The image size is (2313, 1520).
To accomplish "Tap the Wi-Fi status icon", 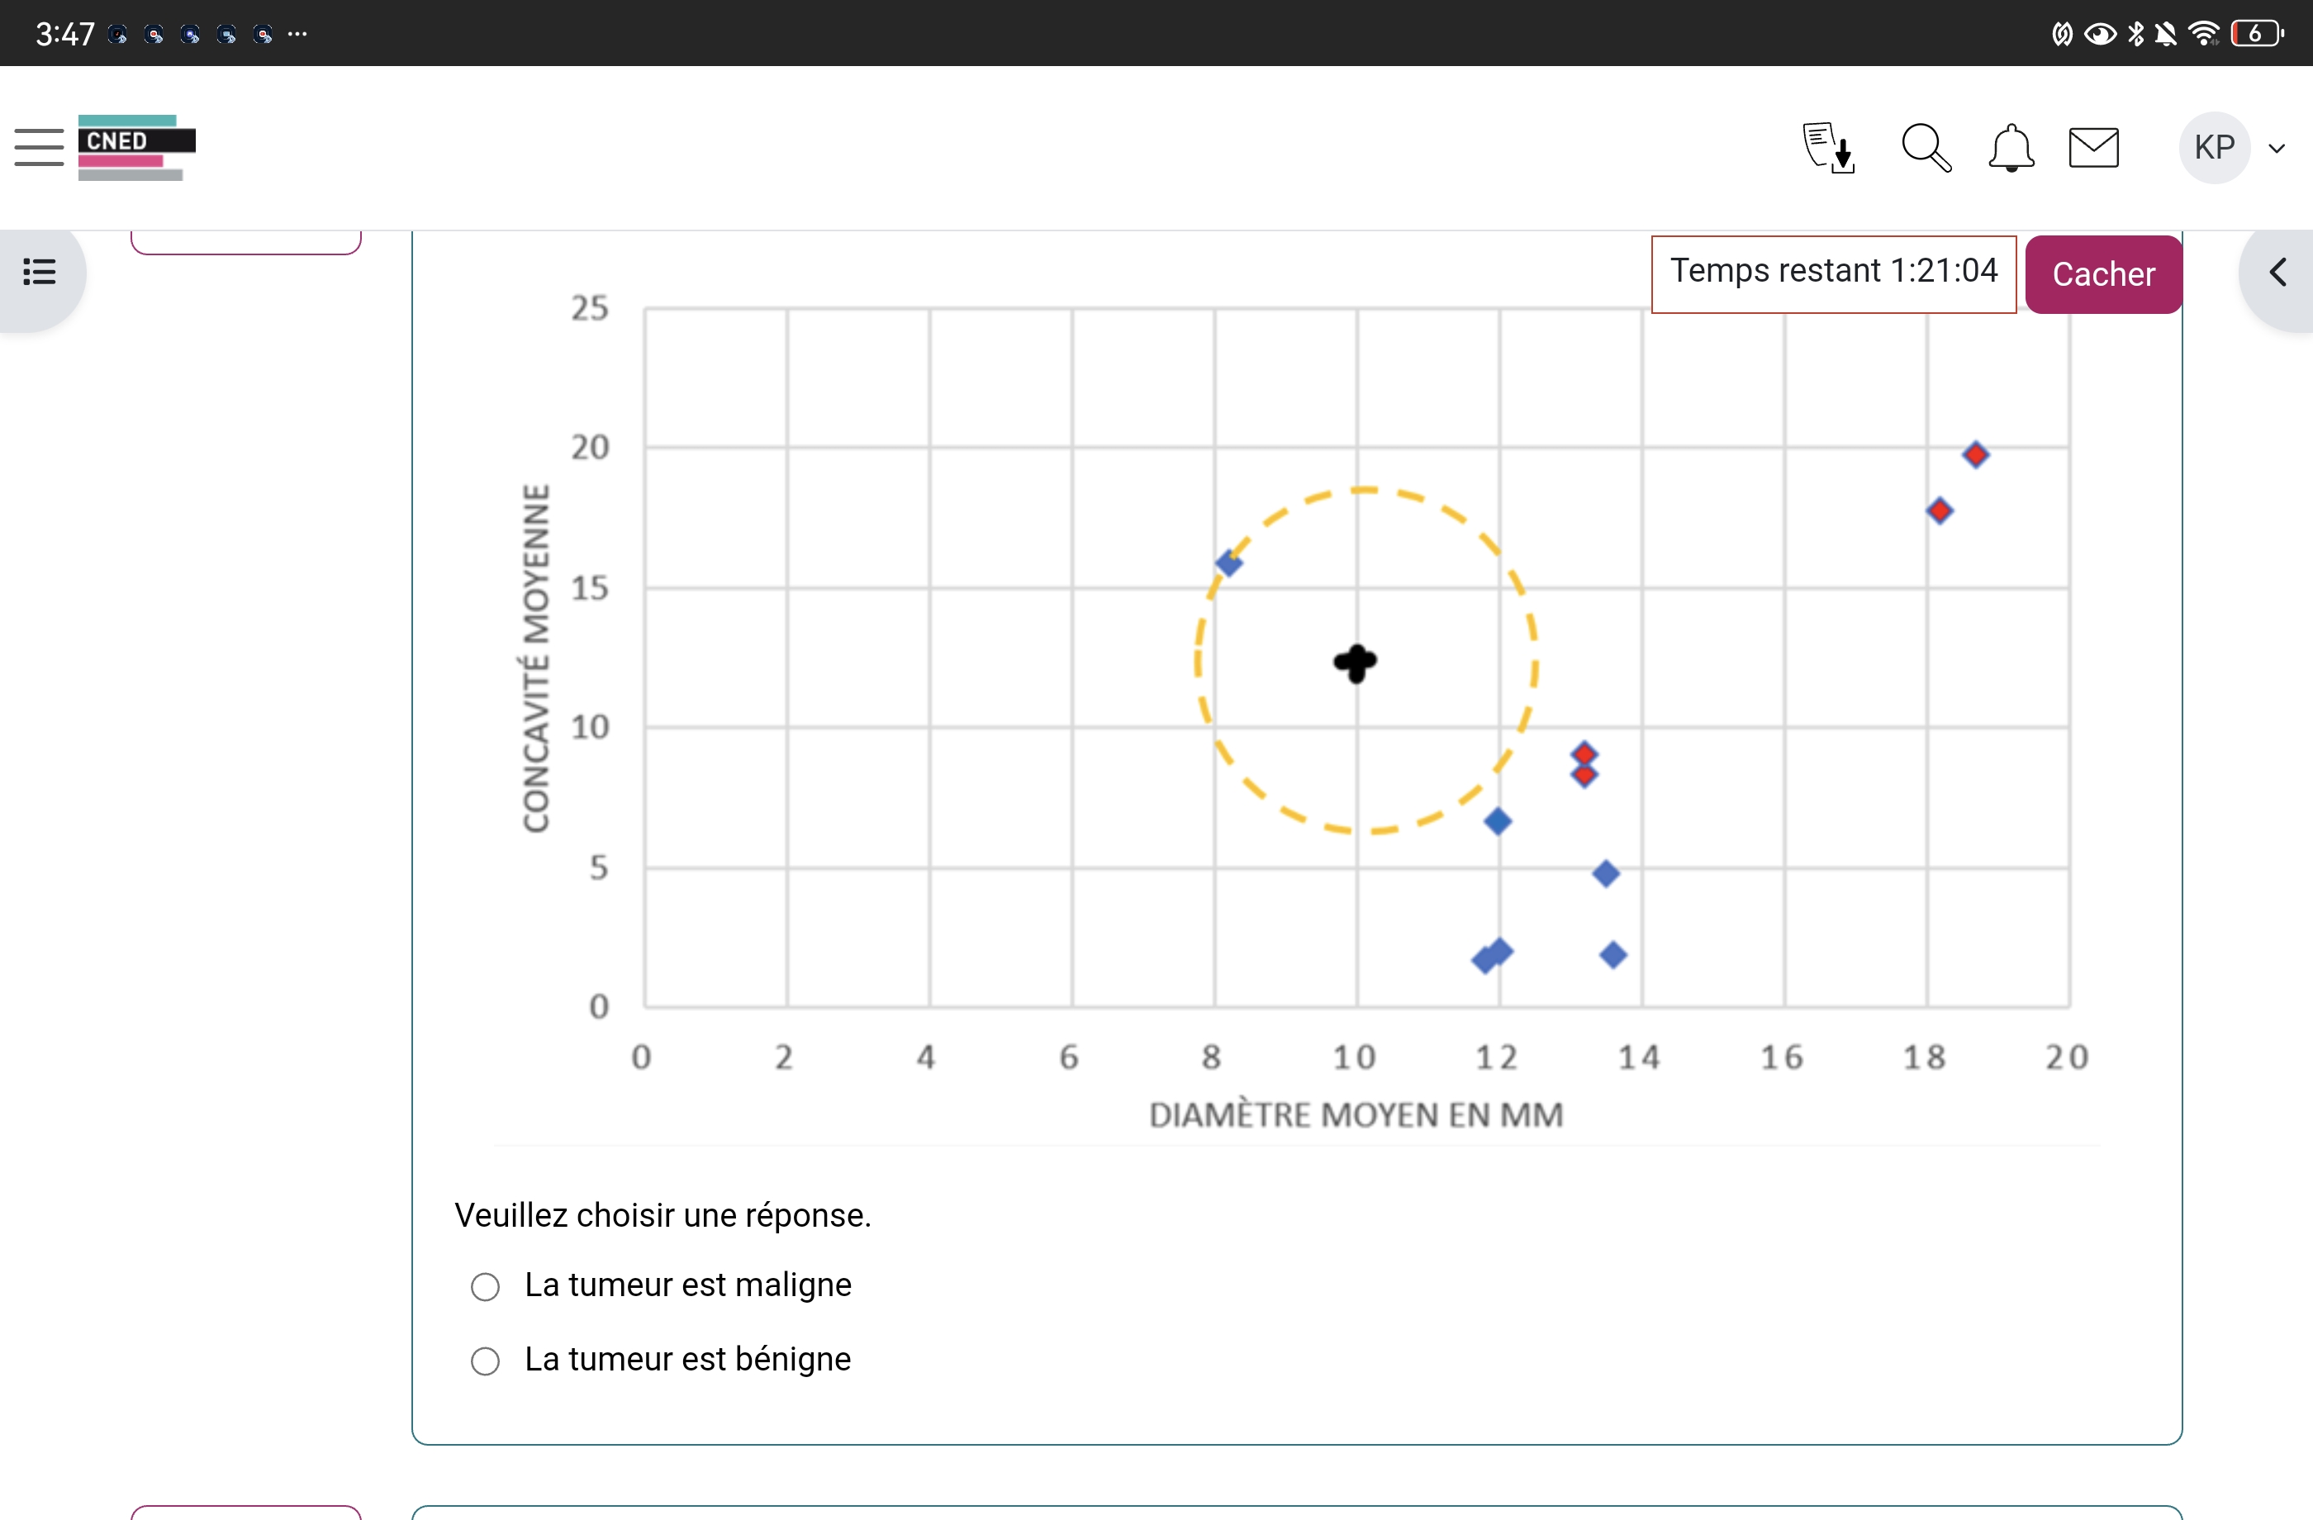I will (x=2203, y=33).
